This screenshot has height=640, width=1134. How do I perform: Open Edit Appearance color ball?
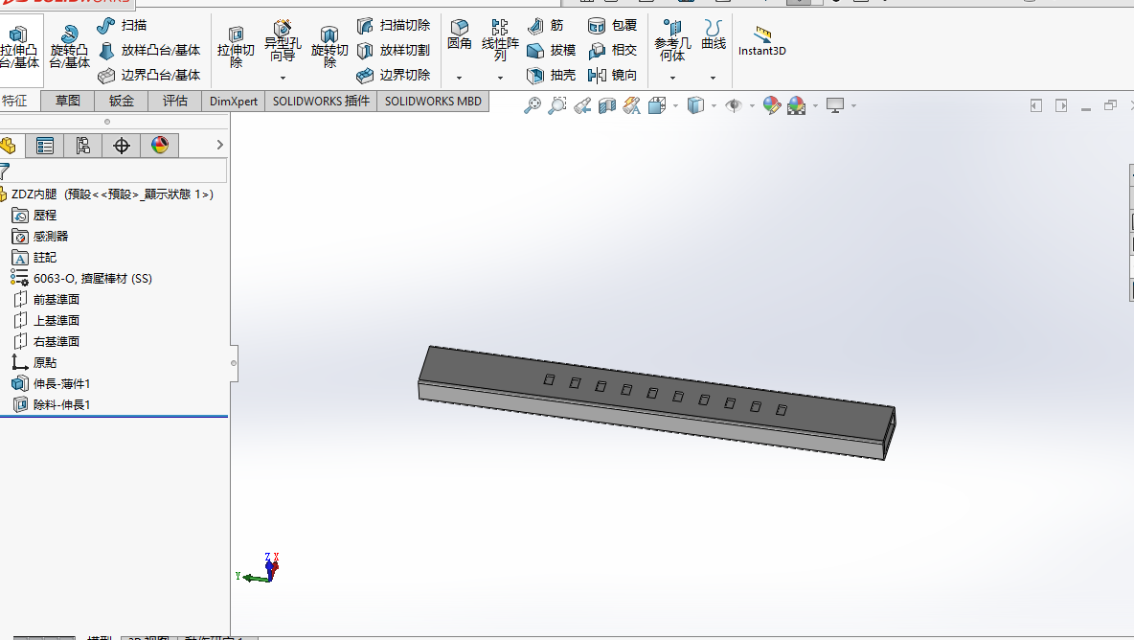pos(772,105)
